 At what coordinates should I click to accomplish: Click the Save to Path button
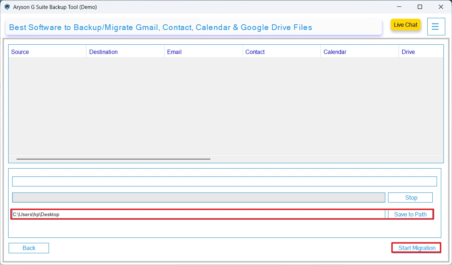click(x=410, y=214)
